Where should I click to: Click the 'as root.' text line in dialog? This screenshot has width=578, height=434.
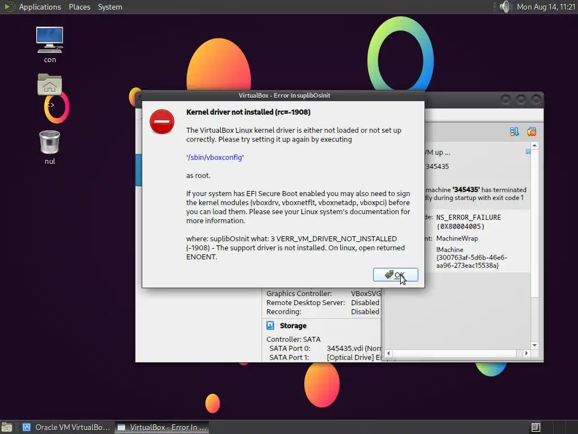click(198, 175)
